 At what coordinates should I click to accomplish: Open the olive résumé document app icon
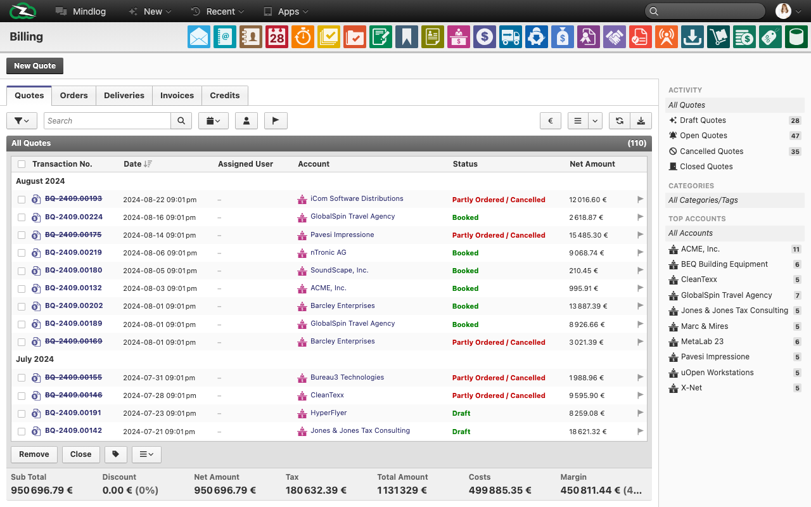pyautogui.click(x=433, y=37)
